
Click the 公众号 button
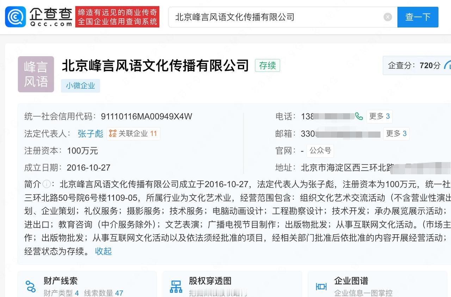click(320, 150)
